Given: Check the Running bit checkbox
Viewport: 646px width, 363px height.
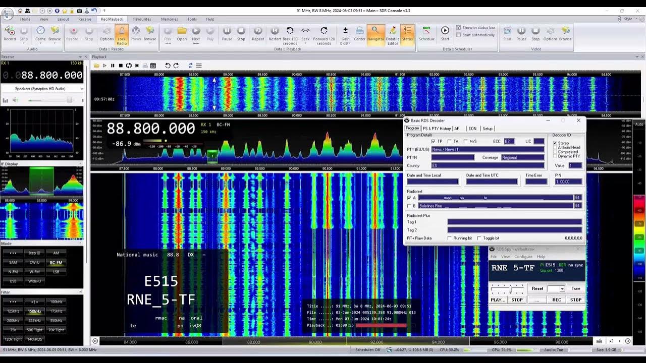Looking at the screenshot, I should point(450,237).
